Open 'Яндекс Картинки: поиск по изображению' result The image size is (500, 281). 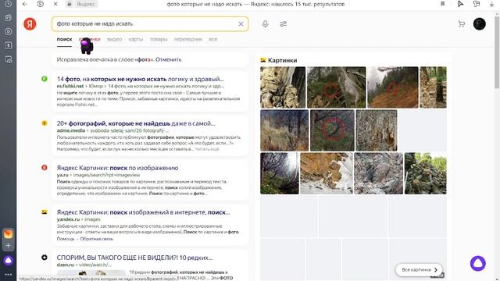[x=117, y=168]
